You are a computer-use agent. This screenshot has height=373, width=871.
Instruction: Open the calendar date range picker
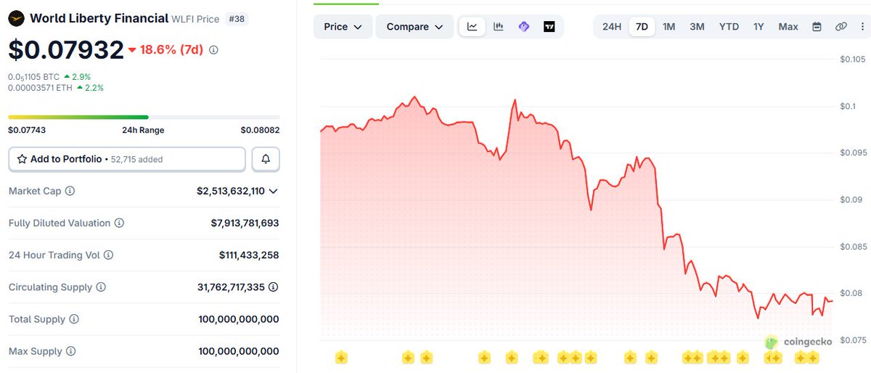tap(817, 27)
